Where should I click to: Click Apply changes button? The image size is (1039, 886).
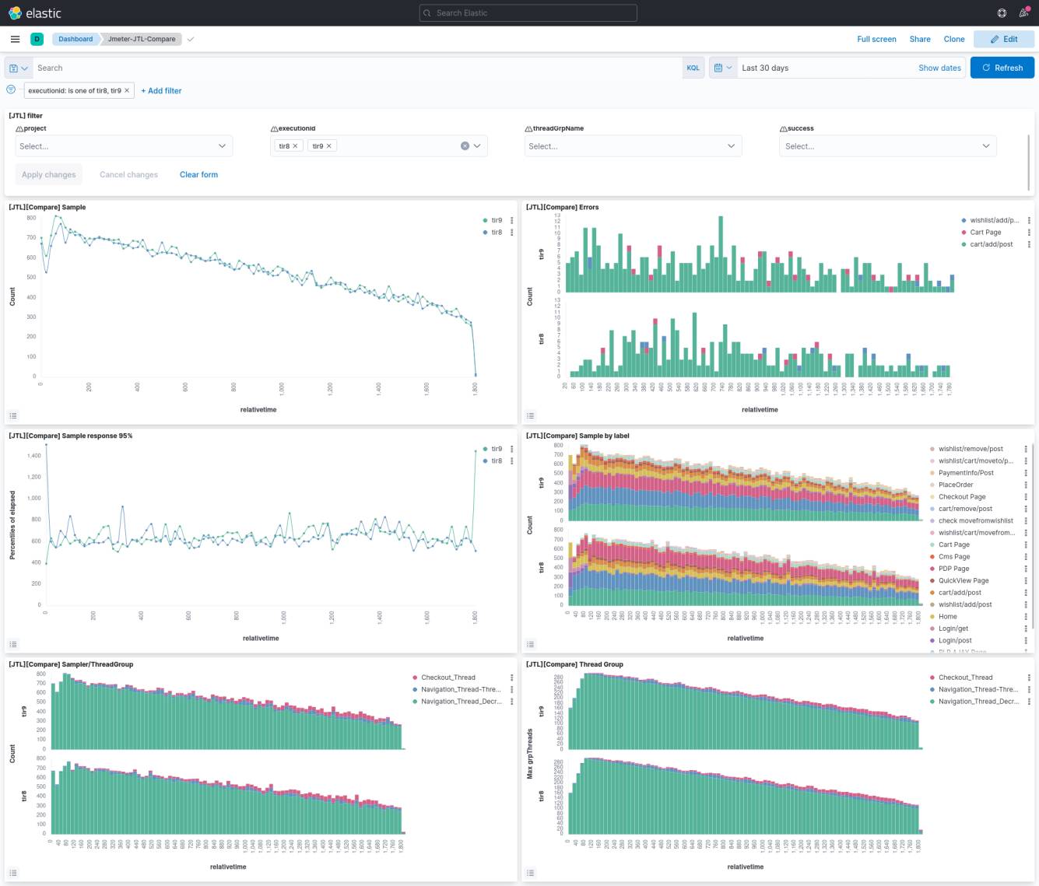pyautogui.click(x=49, y=174)
